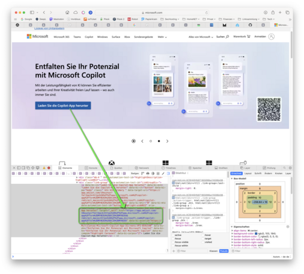
Task: Click the iCloud tabs cloud icon
Action: coord(76,13)
